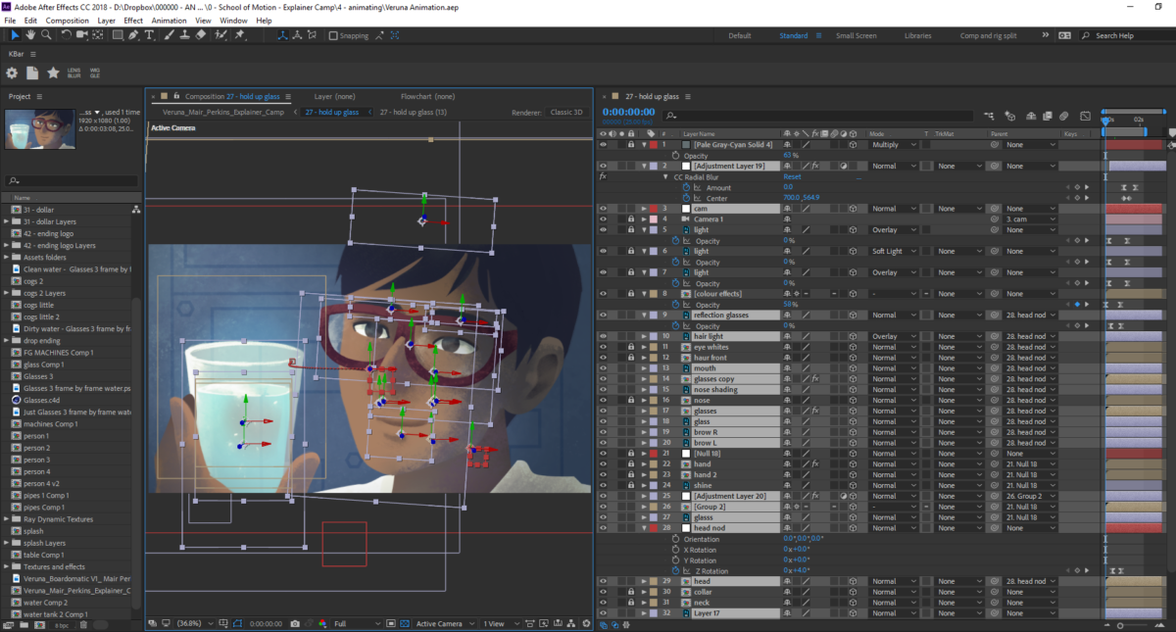This screenshot has width=1176, height=632.
Task: Toggle Opacity stopwatch of colour effects layer
Action: pyautogui.click(x=676, y=305)
